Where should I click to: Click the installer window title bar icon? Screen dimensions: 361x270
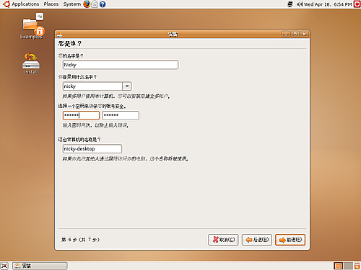60,35
